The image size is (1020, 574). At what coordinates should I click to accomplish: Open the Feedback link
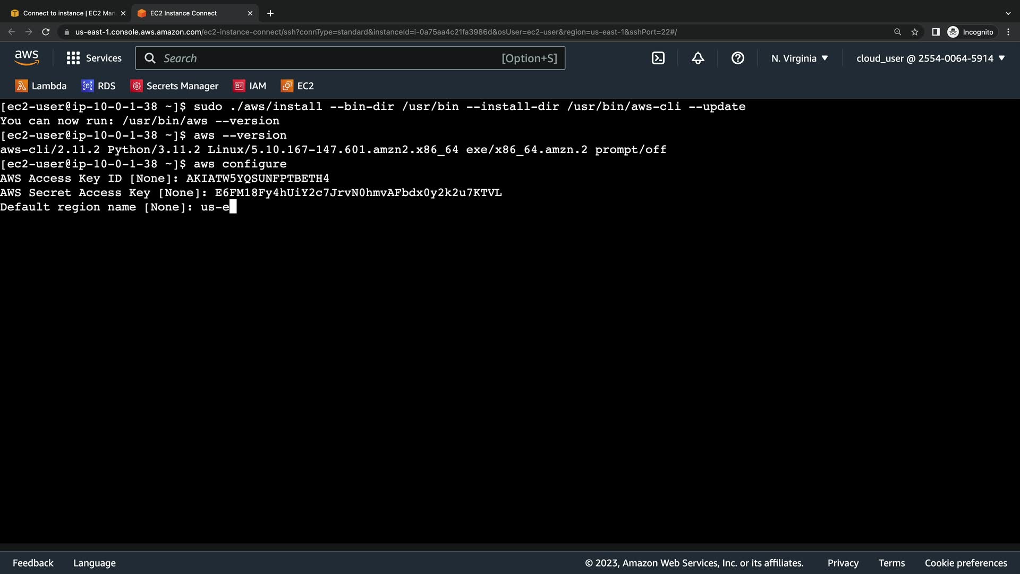coord(33,563)
